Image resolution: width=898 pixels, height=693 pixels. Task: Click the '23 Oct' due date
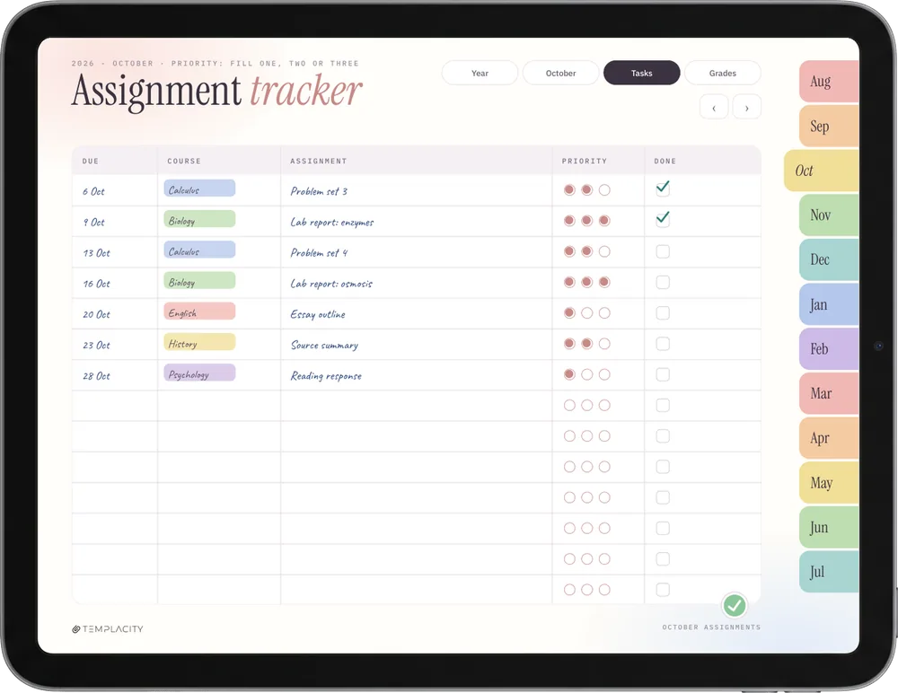coord(96,346)
